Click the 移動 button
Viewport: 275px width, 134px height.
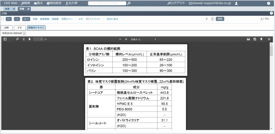coord(220,19)
